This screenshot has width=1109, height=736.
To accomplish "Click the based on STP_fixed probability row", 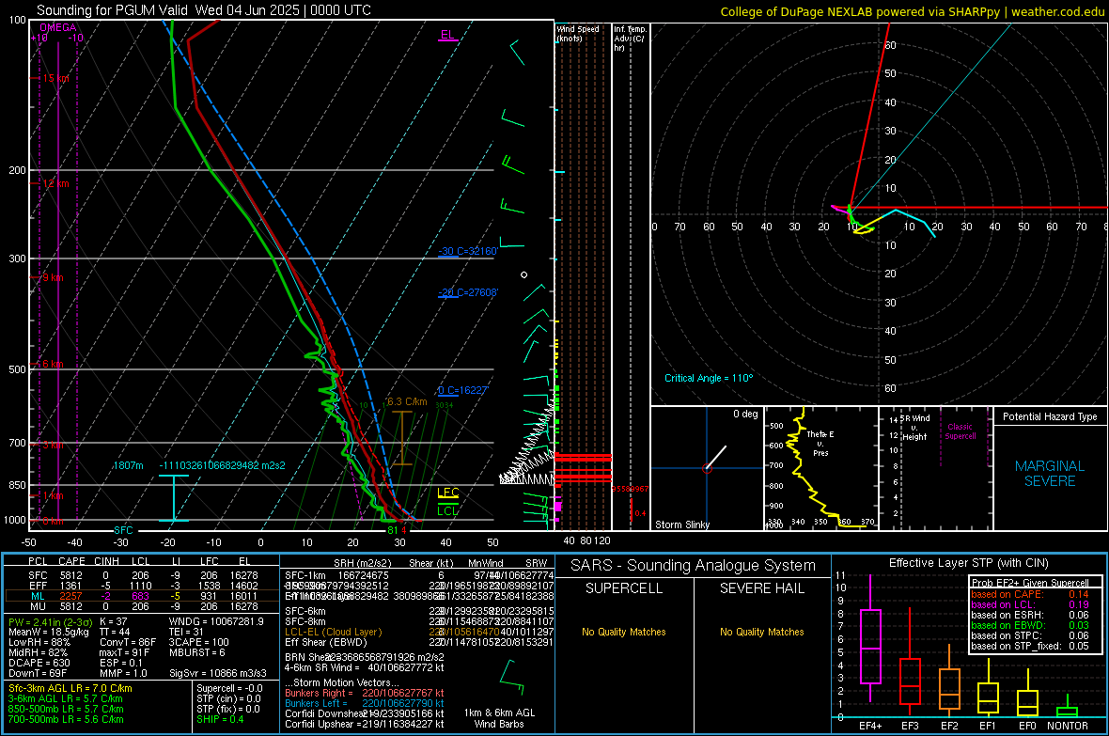I will coord(1030,646).
